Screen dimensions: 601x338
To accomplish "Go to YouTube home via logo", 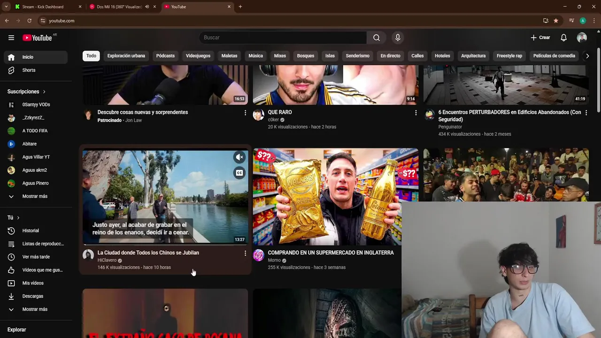I will point(37,38).
